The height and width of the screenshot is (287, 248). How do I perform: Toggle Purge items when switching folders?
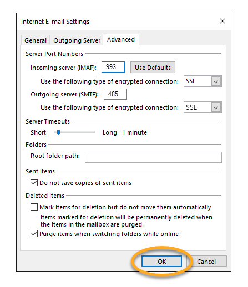point(34,234)
